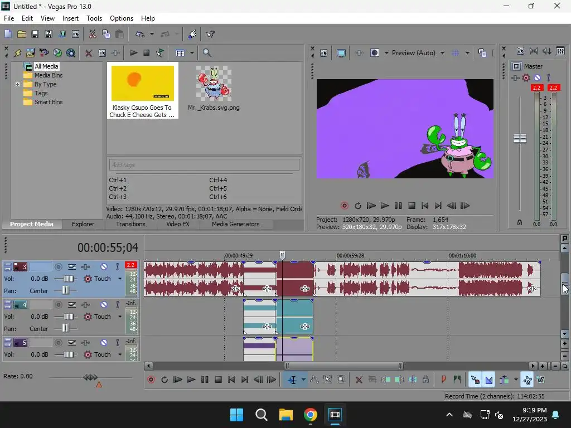Arm track 3 for recording

click(x=58, y=267)
